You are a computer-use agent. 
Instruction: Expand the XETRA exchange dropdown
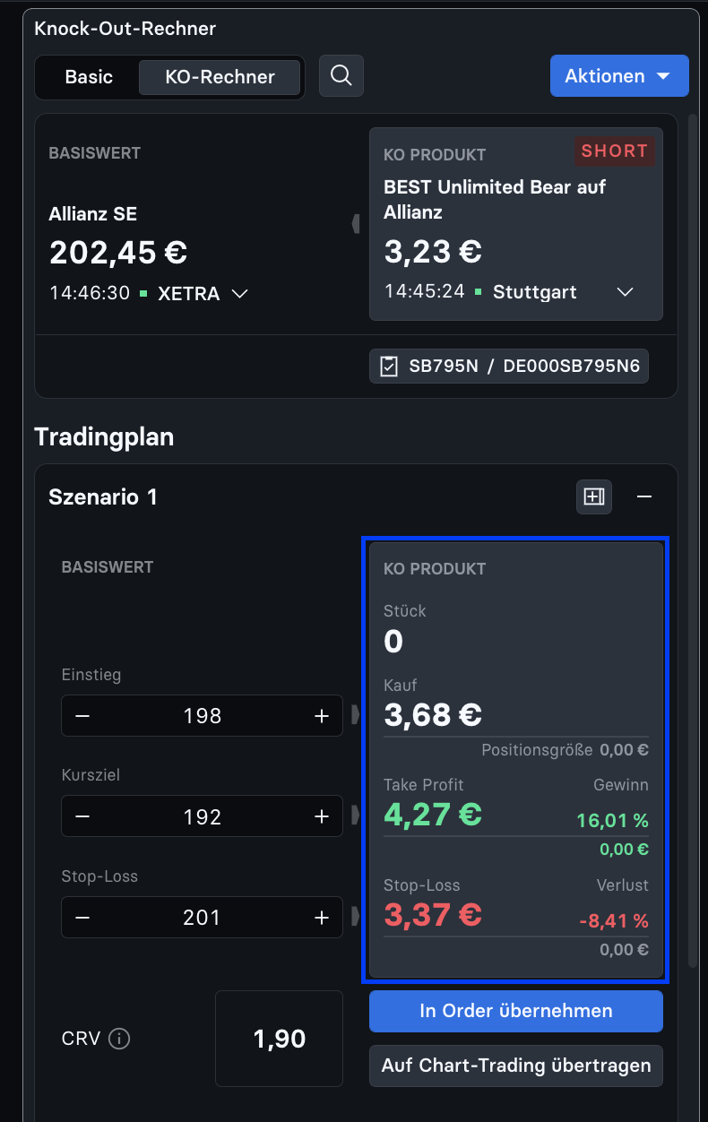point(239,293)
